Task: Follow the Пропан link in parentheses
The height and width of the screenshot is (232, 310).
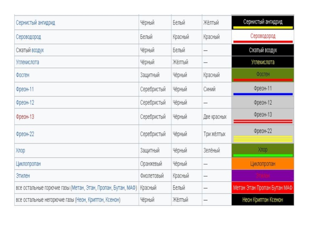Action: pyautogui.click(x=103, y=188)
